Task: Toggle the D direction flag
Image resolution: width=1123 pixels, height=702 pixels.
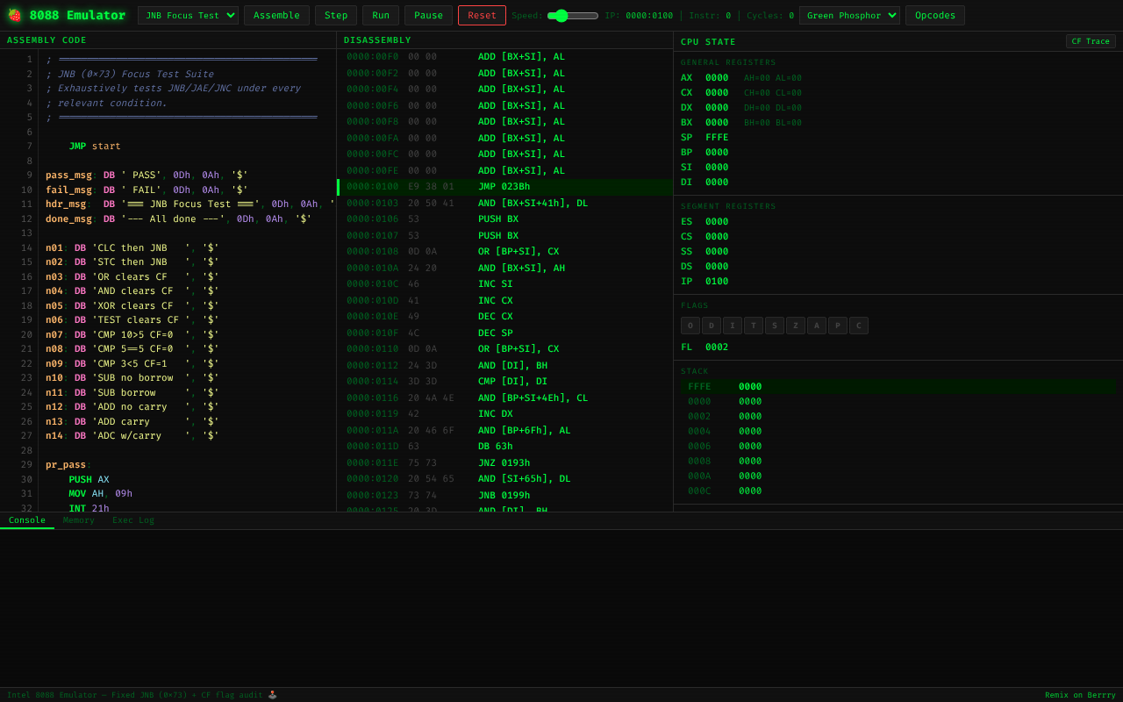Action: pos(712,326)
